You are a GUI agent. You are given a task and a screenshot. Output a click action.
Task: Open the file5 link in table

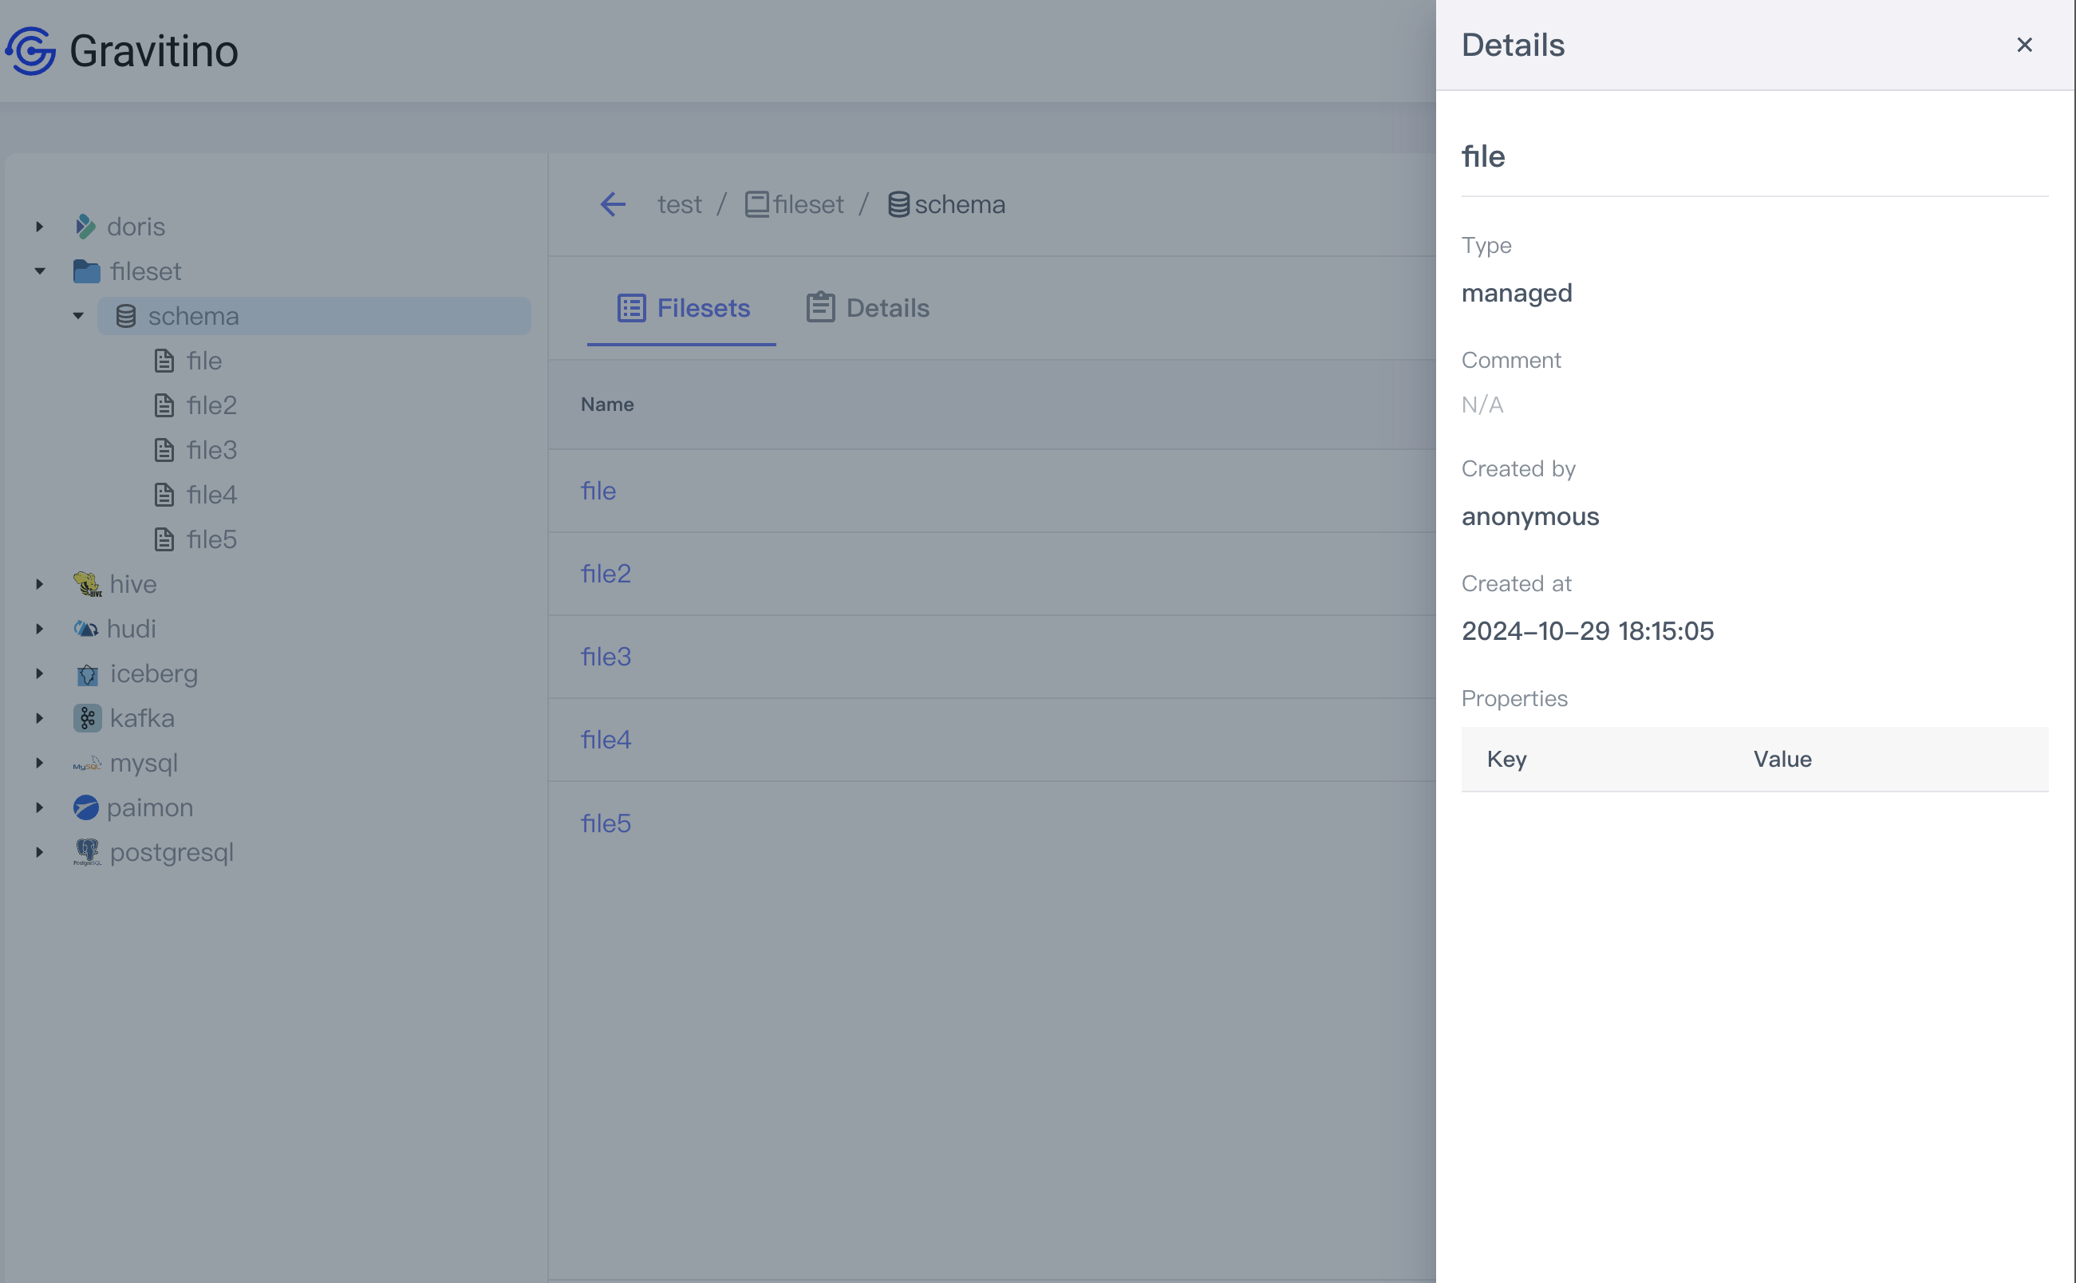click(x=606, y=823)
